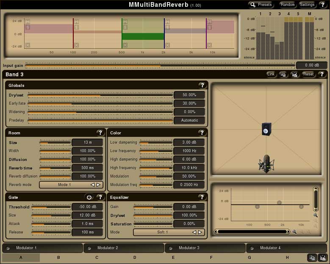Zoom EQ graph horizontally with magnifier icon
The width and height of the screenshot is (330, 264).
tap(294, 232)
